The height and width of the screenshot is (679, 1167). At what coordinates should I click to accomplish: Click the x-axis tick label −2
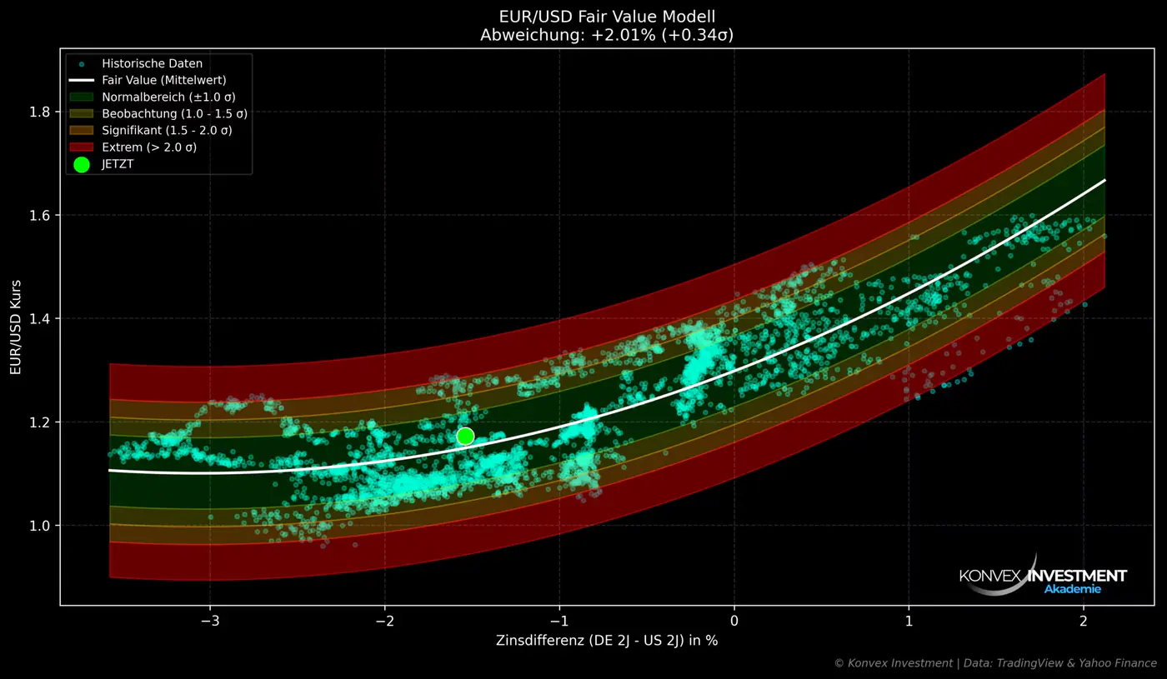pyautogui.click(x=384, y=621)
